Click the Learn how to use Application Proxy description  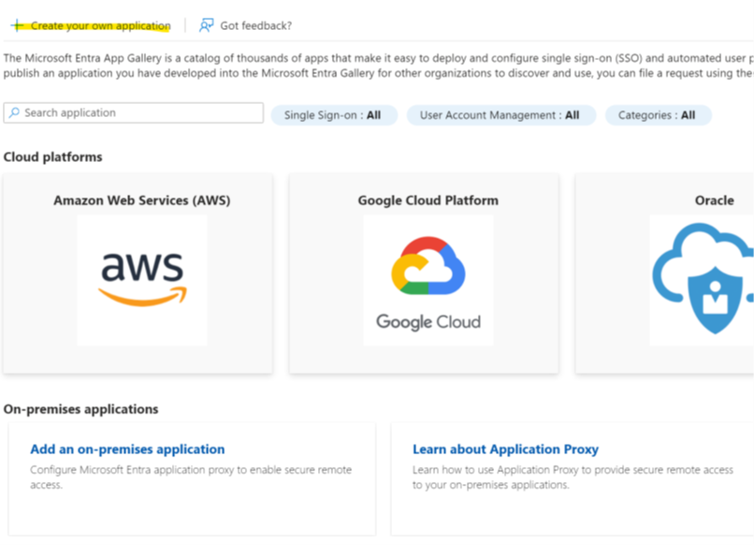[573, 478]
